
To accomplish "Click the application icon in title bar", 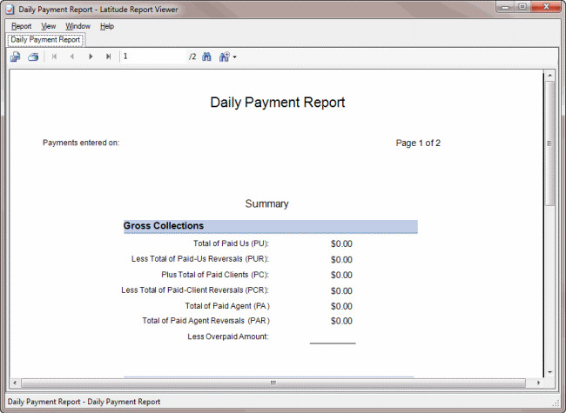I will point(10,7).
